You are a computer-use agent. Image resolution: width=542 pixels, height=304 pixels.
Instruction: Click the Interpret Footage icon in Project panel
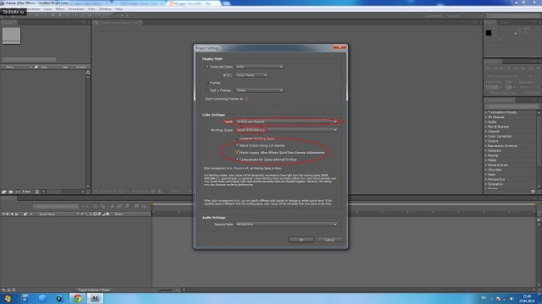pos(3,192)
